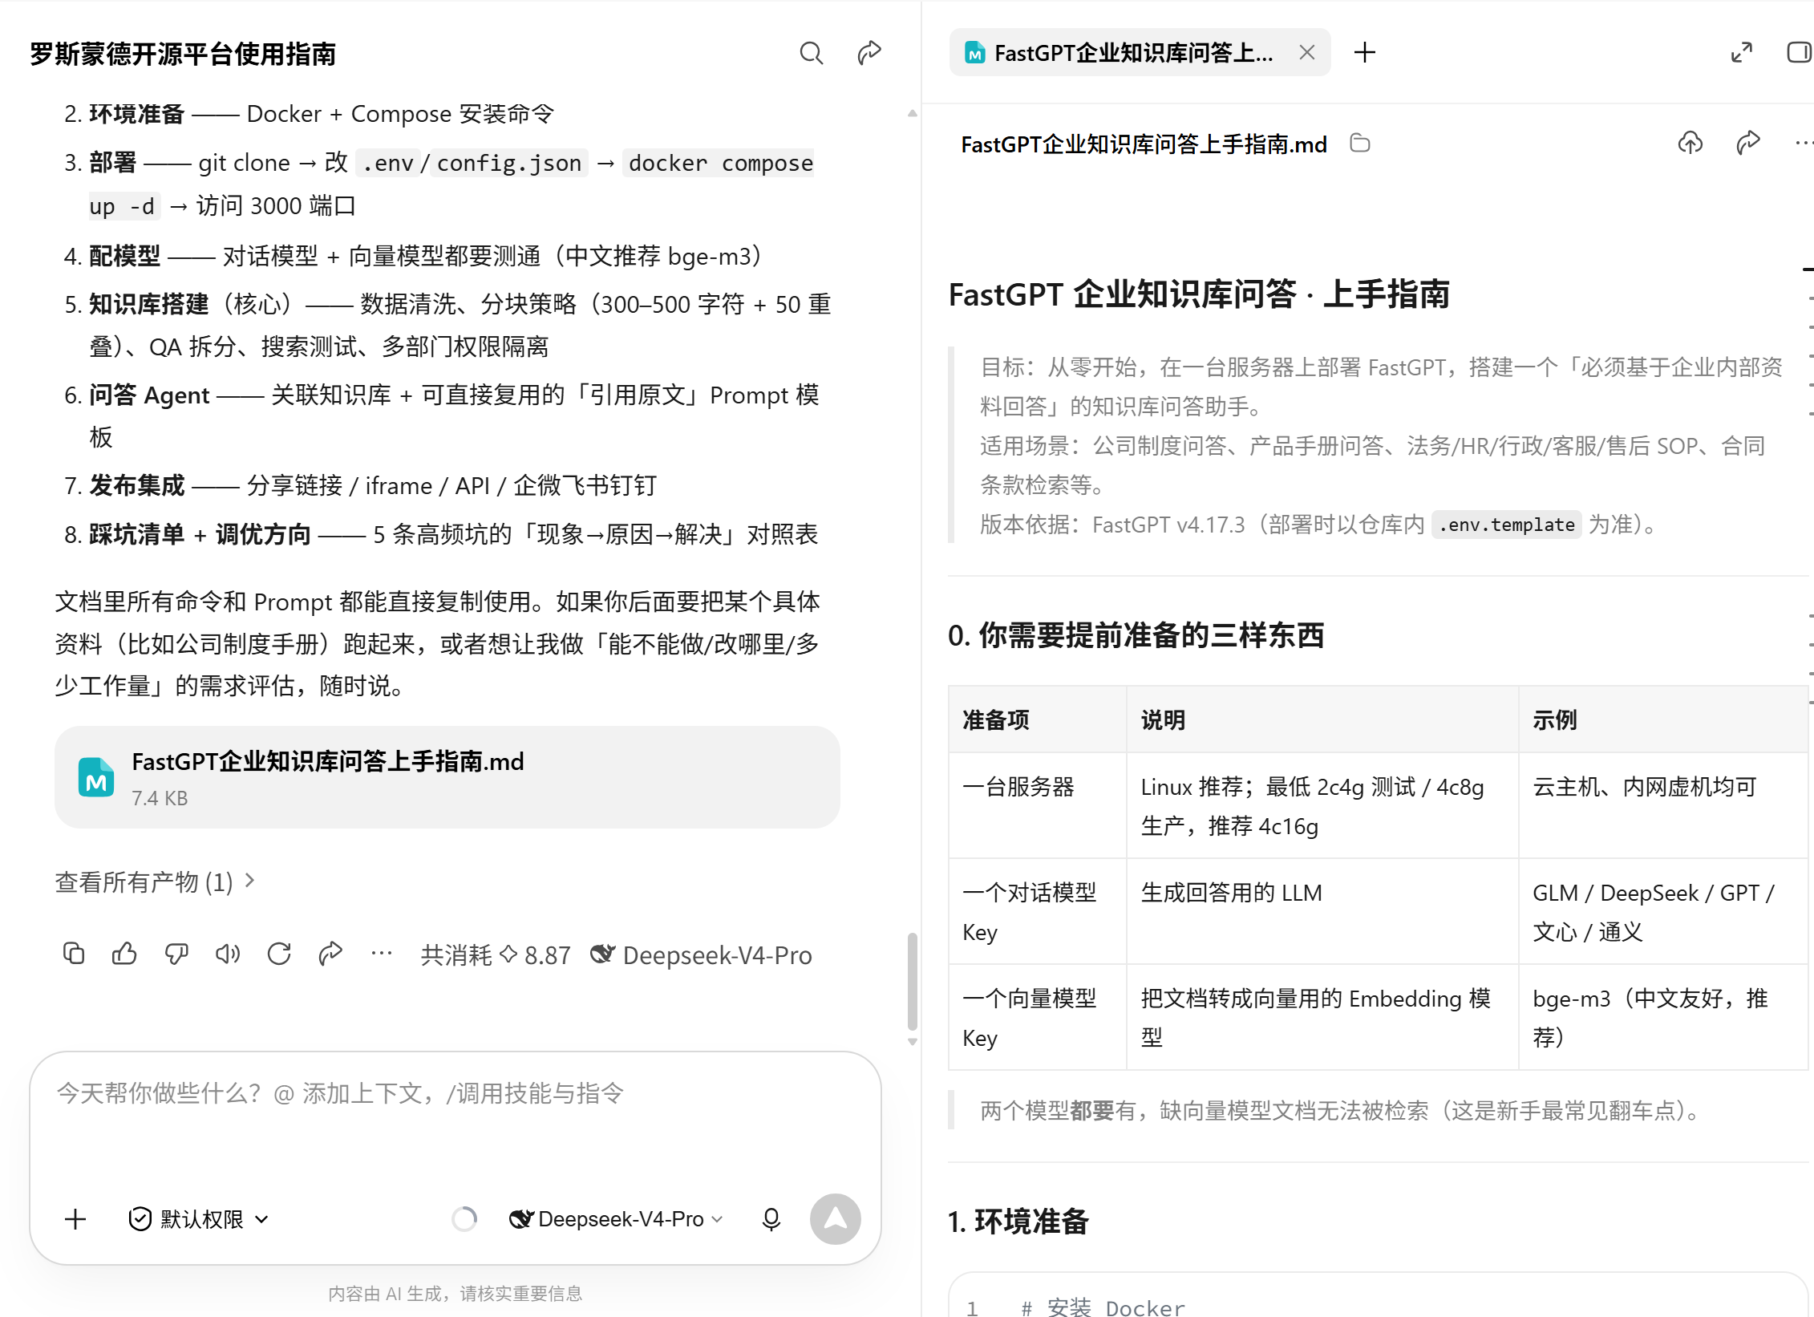Share this response via arrow icon
The height and width of the screenshot is (1317, 1814).
[x=330, y=954]
